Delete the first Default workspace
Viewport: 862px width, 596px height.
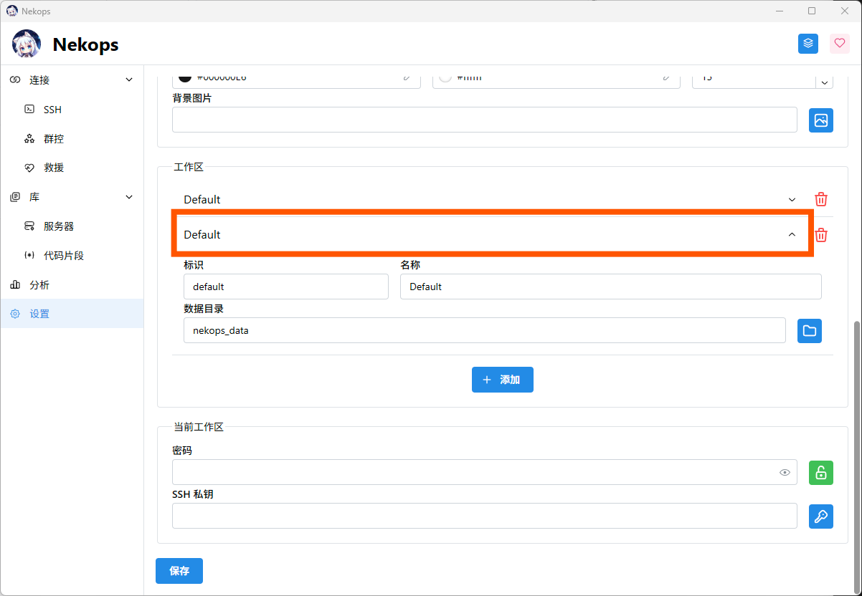[x=821, y=200]
